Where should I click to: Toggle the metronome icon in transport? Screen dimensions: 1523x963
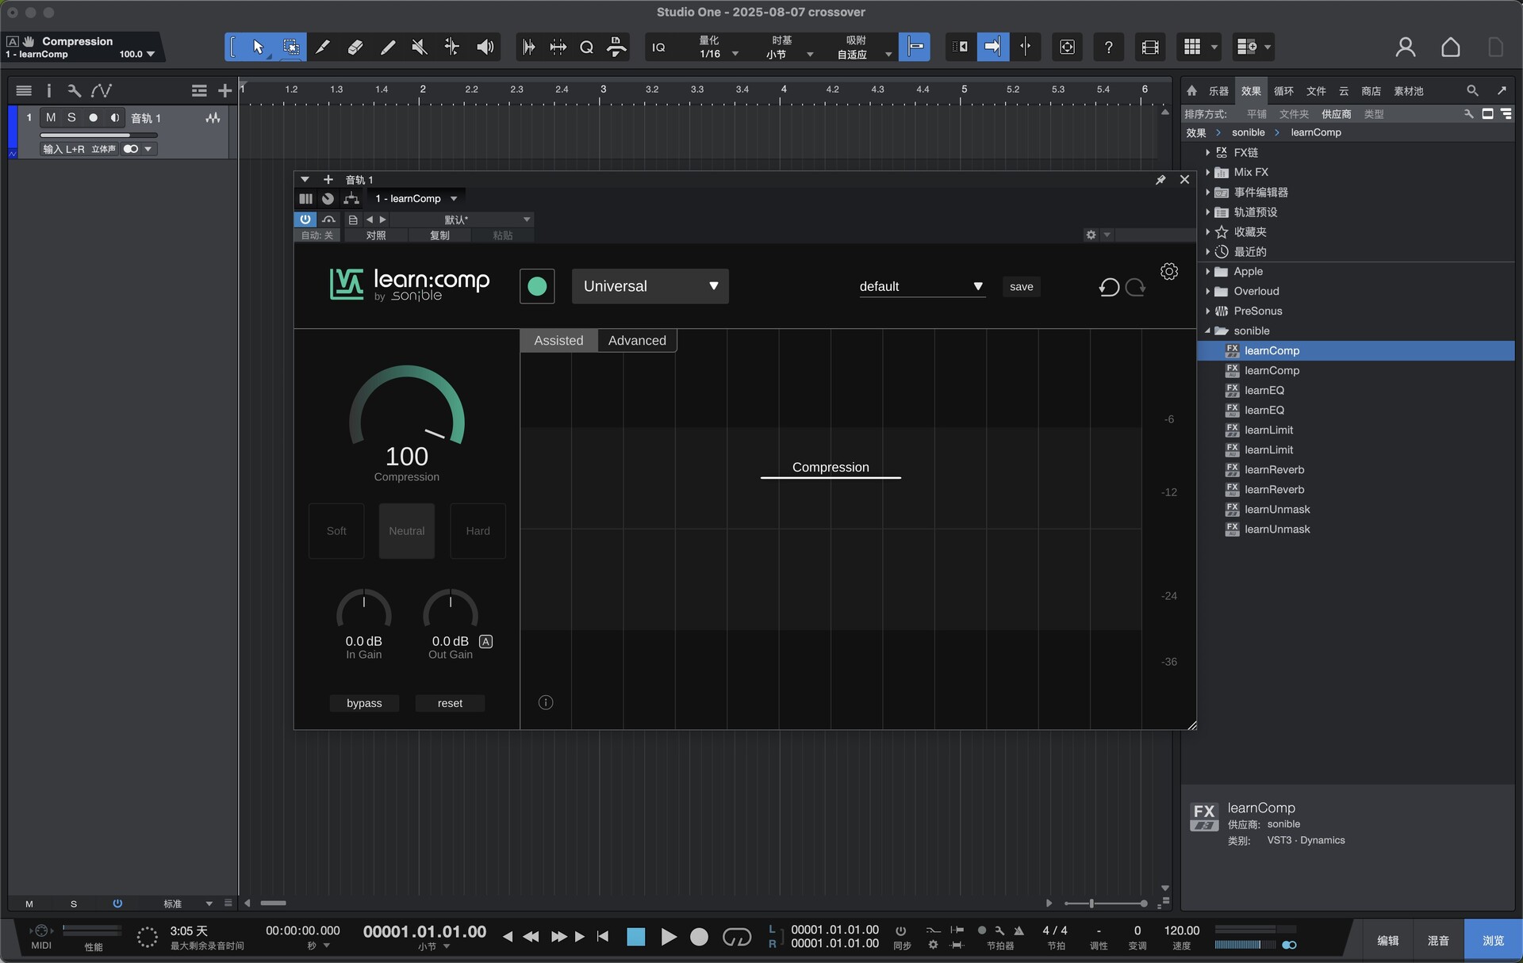(x=1019, y=931)
